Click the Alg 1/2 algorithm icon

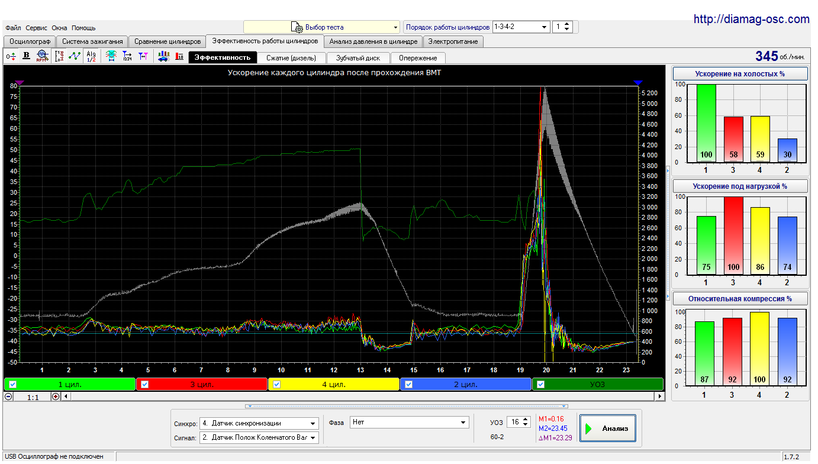tap(91, 56)
